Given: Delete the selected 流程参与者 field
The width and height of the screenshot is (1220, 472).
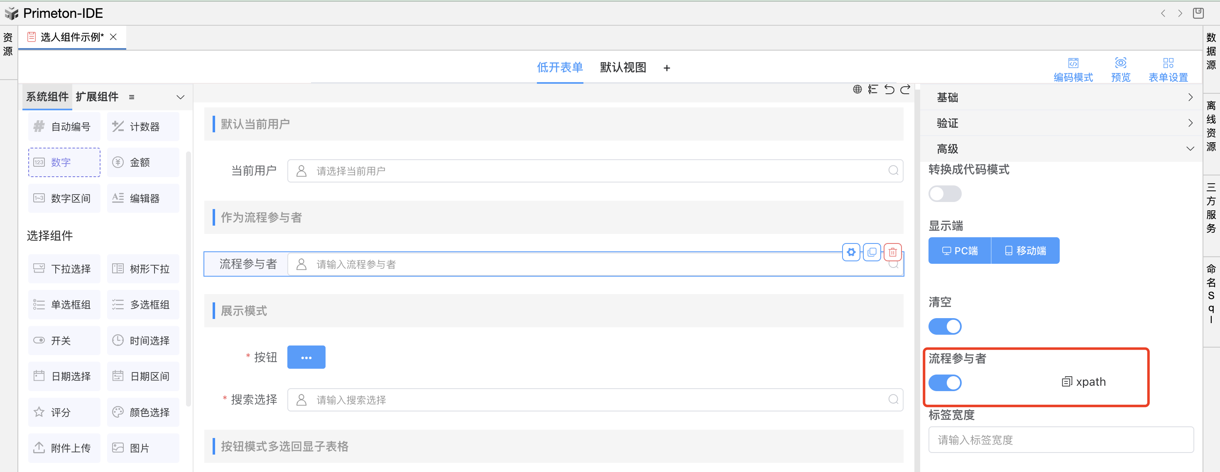Looking at the screenshot, I should click(892, 252).
